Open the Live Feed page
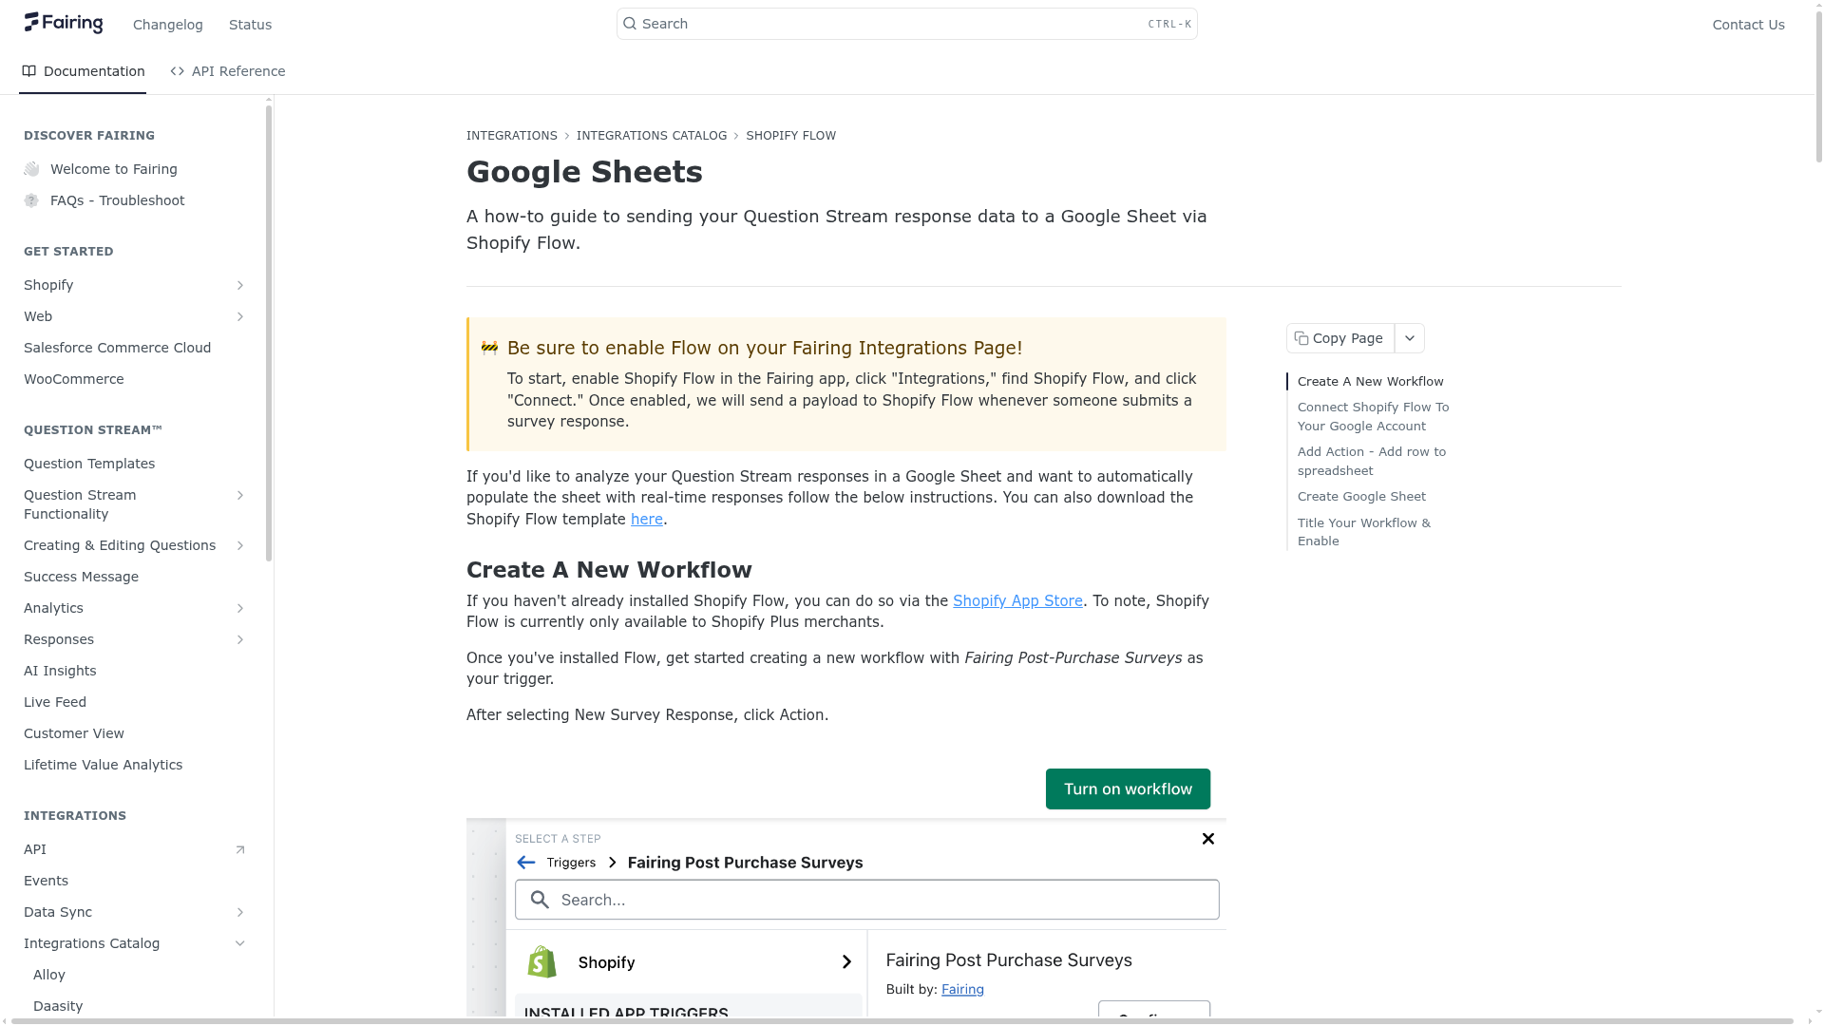The height and width of the screenshot is (1026, 1824). 55,702
